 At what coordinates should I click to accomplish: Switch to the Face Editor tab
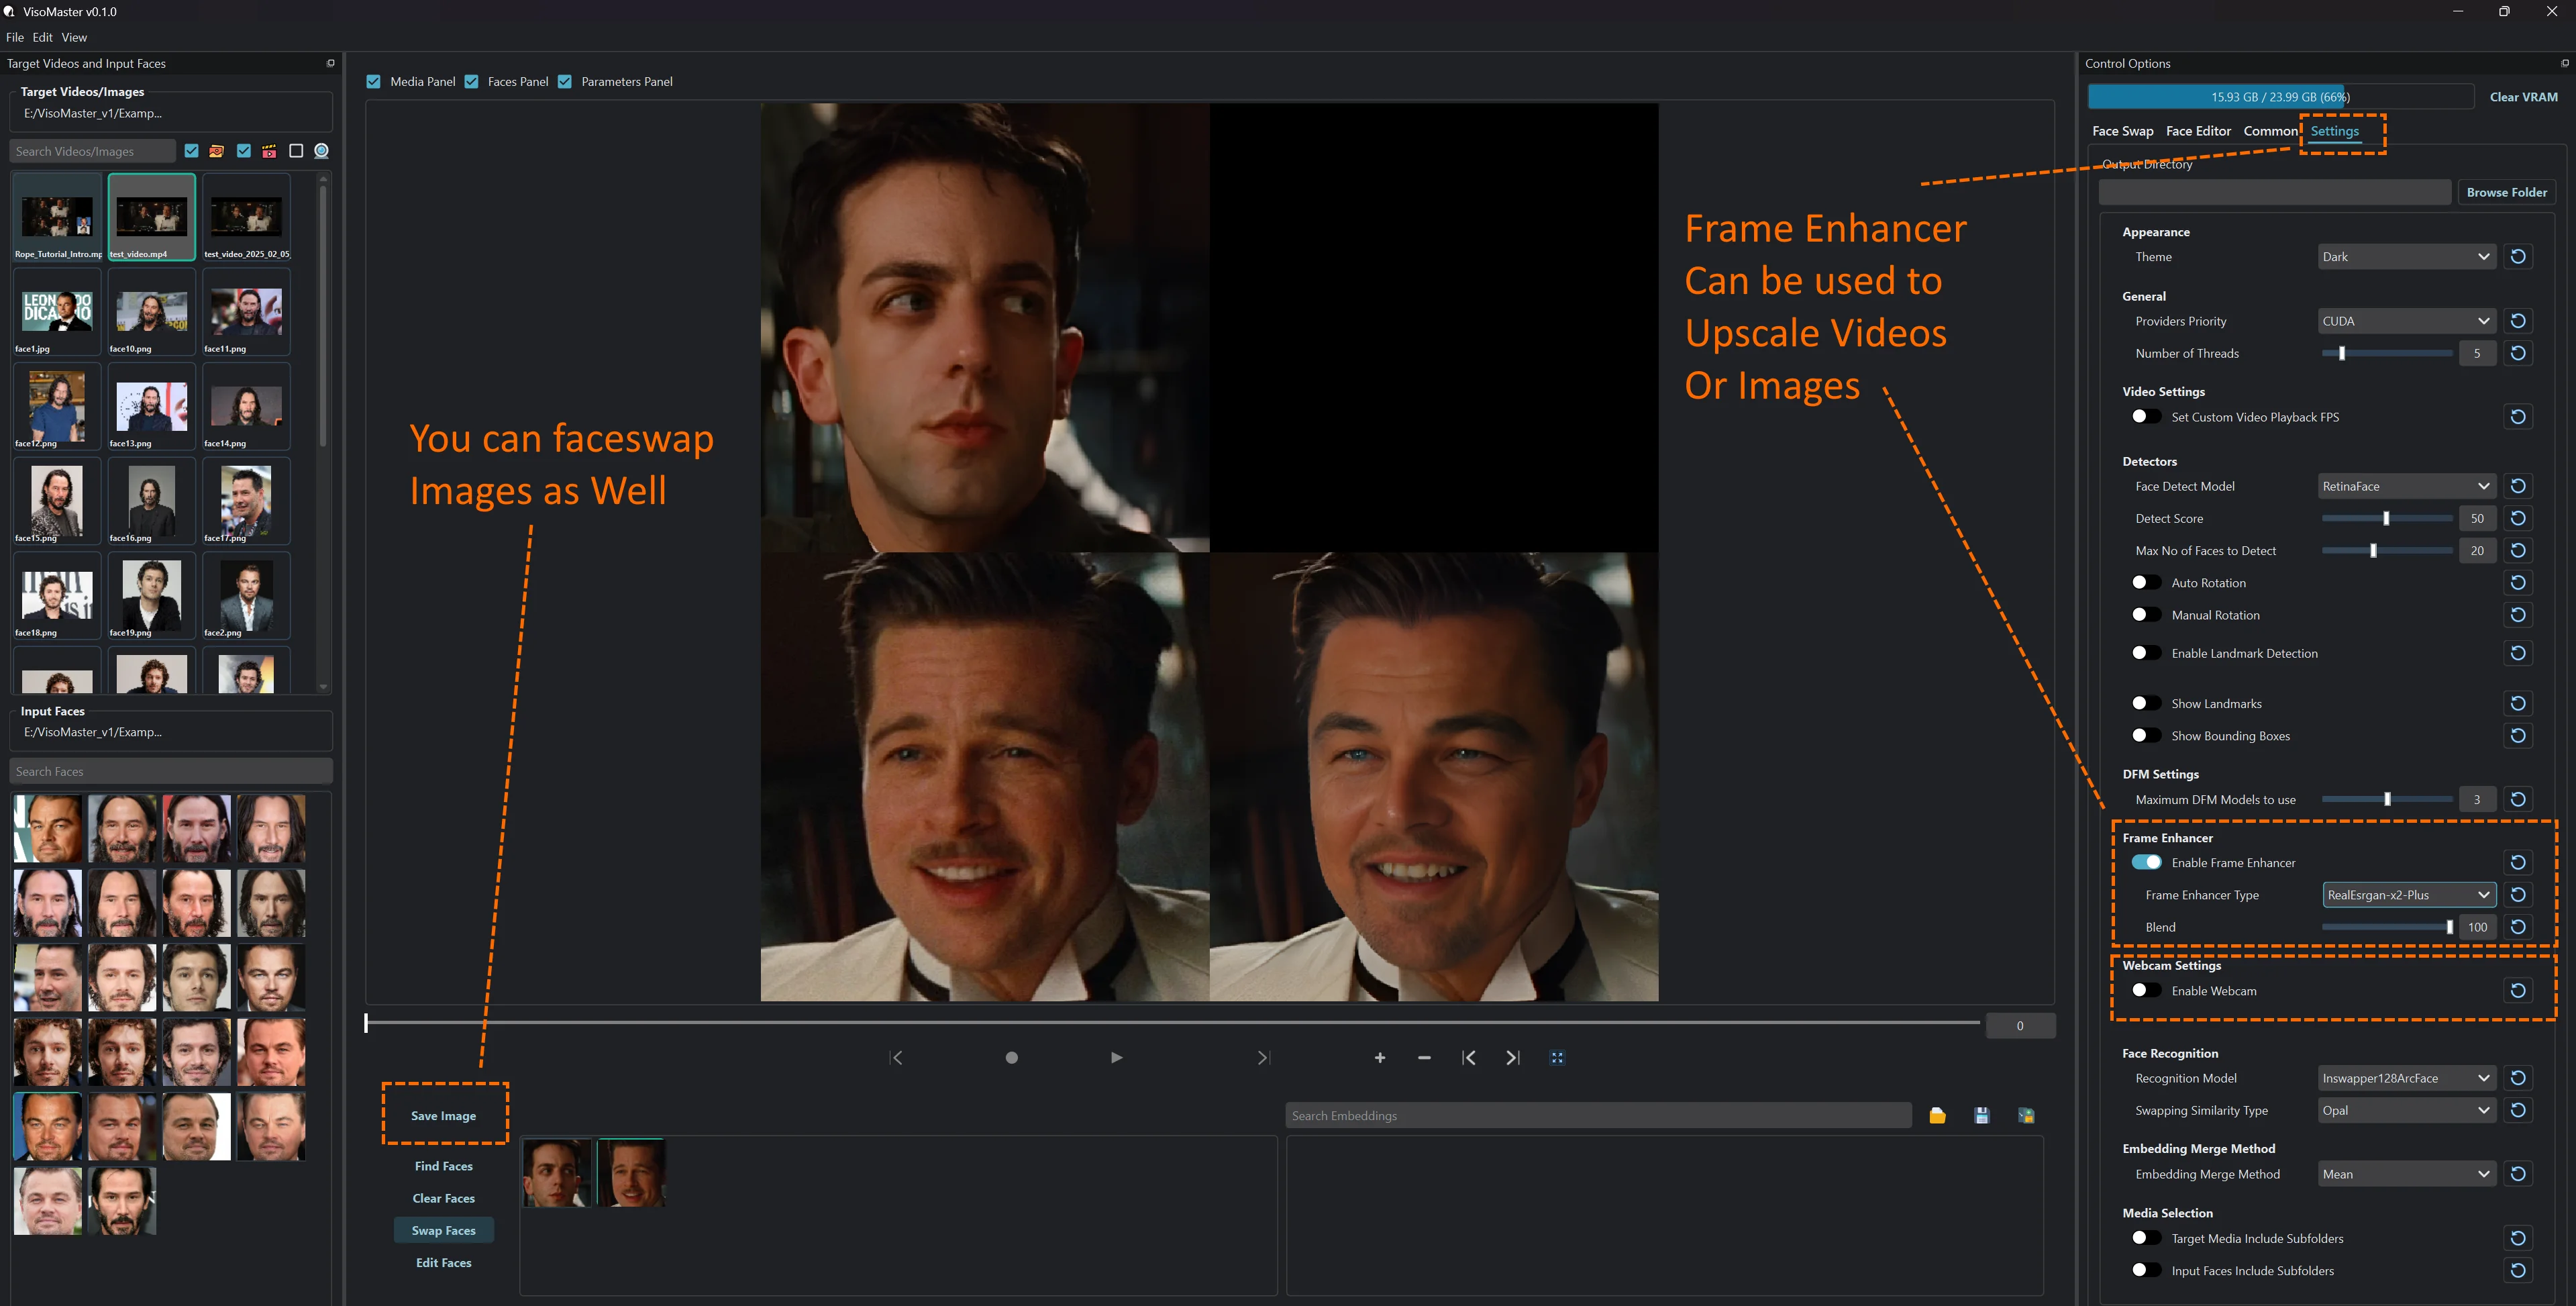2198,131
